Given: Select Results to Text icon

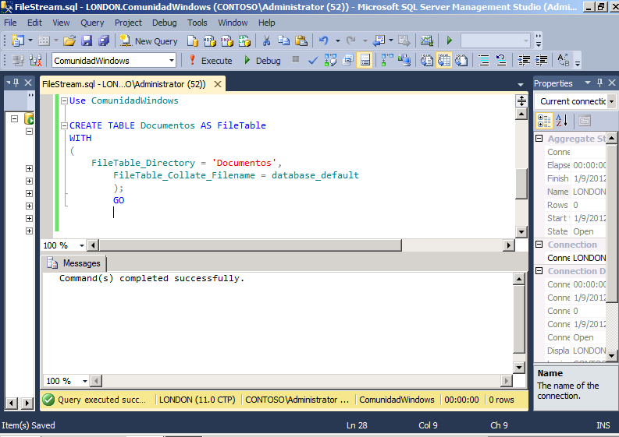Looking at the screenshot, I should (x=427, y=60).
